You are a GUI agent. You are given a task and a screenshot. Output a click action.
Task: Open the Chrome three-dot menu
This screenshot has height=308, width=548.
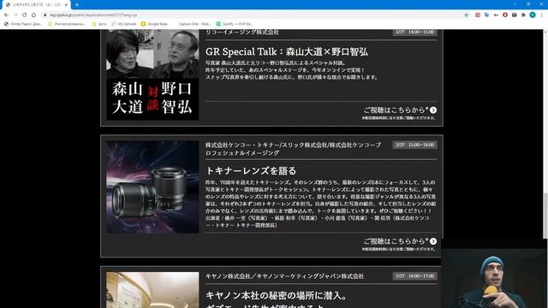point(542,15)
